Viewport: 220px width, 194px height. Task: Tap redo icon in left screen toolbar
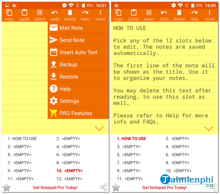pos(85,13)
